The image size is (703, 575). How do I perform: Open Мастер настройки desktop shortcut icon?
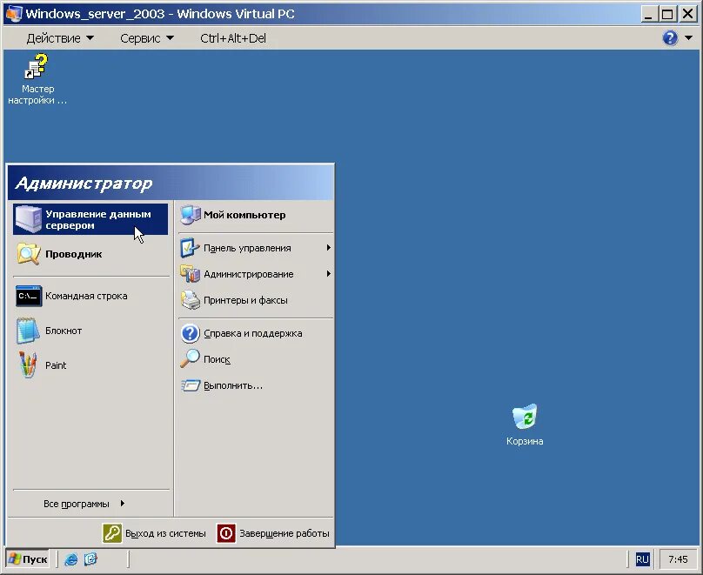[36, 67]
